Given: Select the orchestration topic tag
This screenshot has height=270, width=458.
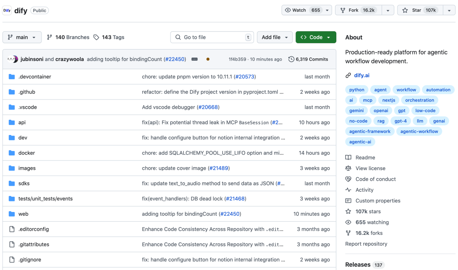Looking at the screenshot, I should [419, 100].
